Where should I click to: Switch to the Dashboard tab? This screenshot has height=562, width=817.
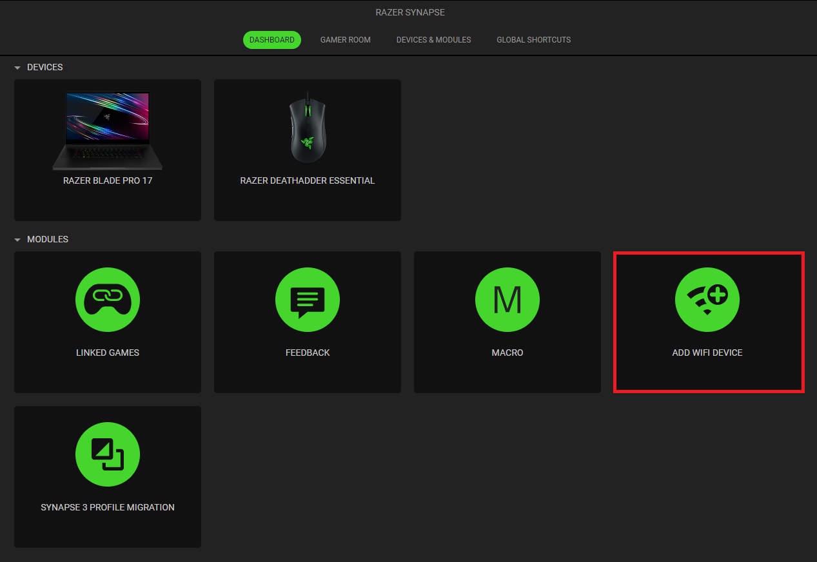click(272, 40)
